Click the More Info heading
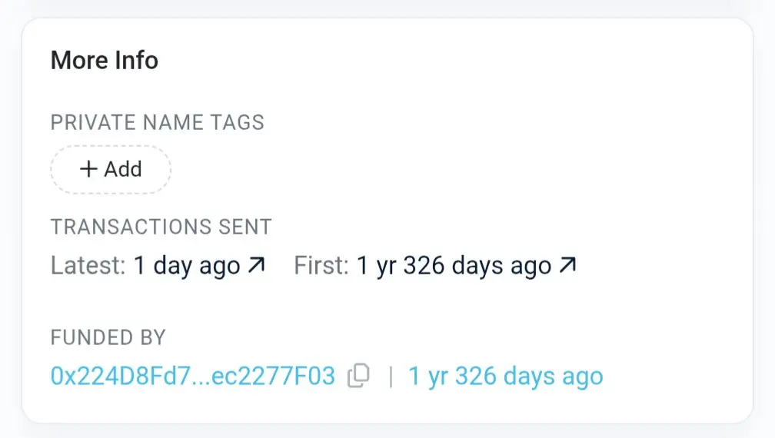 click(x=105, y=60)
